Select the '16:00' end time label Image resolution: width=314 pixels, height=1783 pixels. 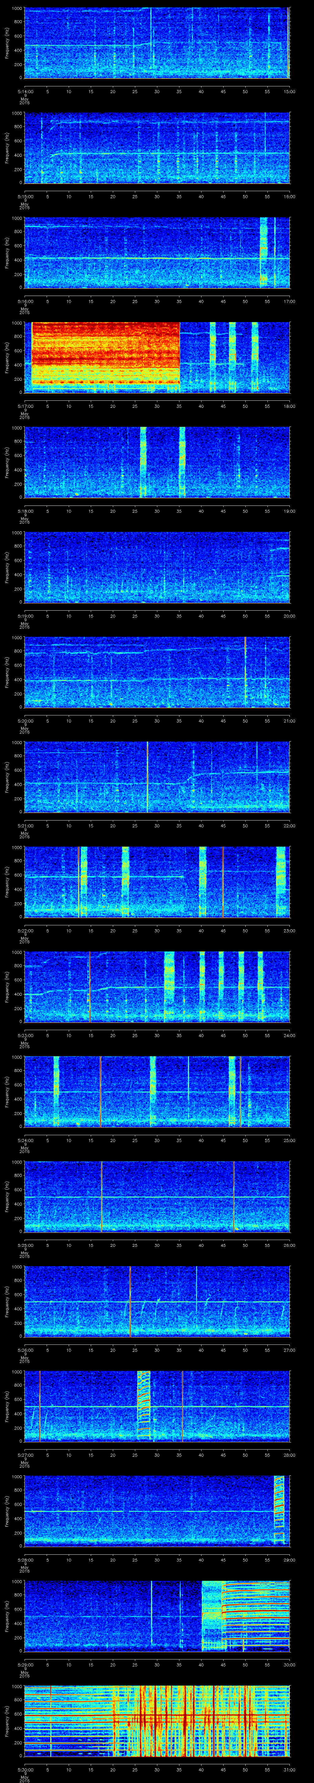tap(290, 197)
